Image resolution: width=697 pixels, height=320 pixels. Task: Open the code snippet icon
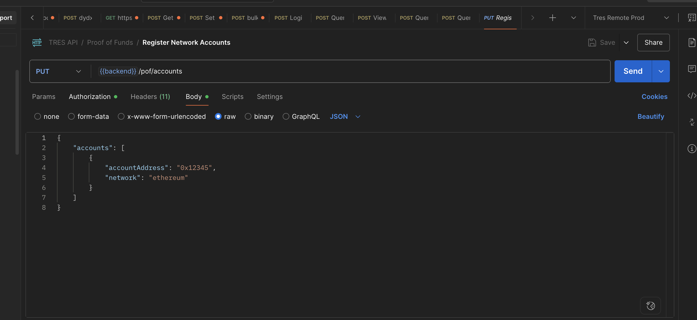[691, 96]
